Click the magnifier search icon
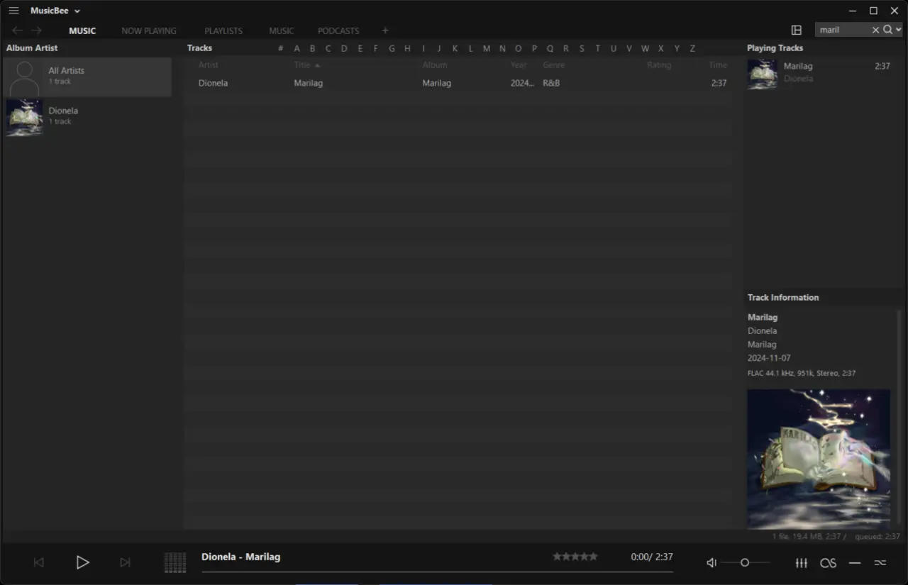The image size is (908, 585). point(887,30)
